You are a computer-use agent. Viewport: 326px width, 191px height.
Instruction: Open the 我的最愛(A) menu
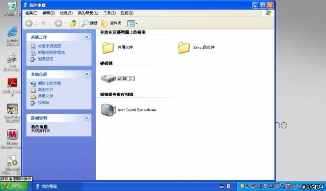88,13
